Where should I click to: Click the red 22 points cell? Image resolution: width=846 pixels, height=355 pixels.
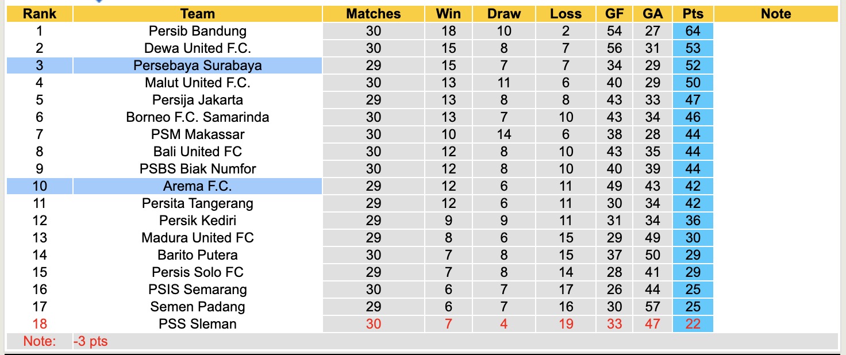[x=693, y=324]
